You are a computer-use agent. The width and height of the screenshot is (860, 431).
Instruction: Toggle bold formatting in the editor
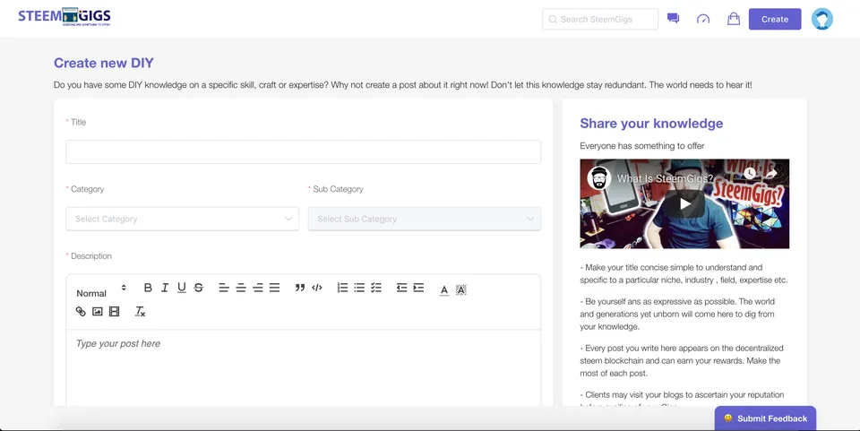[x=148, y=288]
